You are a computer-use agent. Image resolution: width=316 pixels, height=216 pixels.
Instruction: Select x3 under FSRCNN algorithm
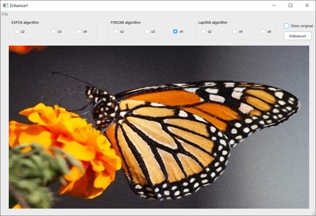(x=147, y=31)
